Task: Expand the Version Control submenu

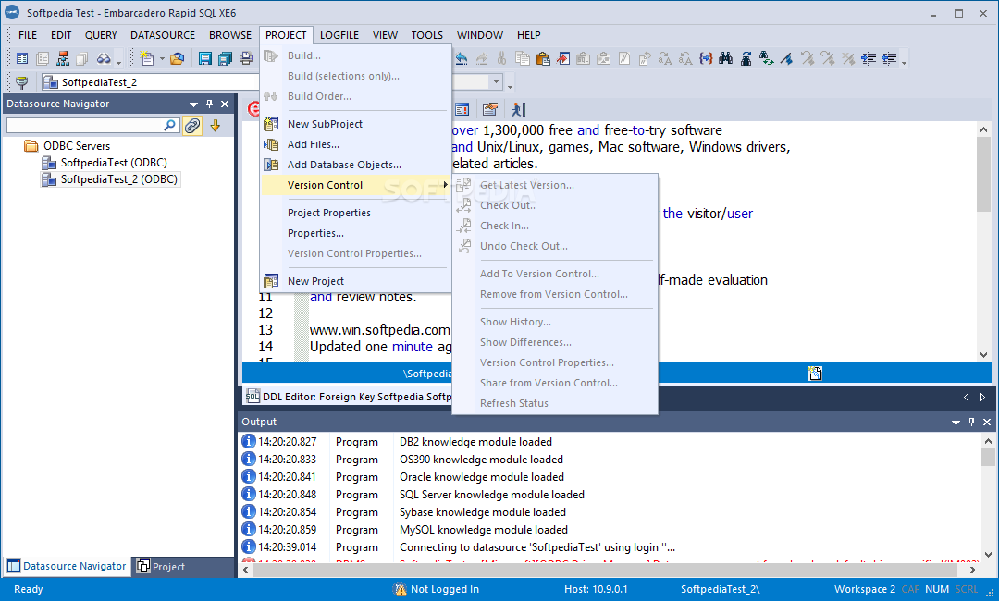Action: point(355,185)
